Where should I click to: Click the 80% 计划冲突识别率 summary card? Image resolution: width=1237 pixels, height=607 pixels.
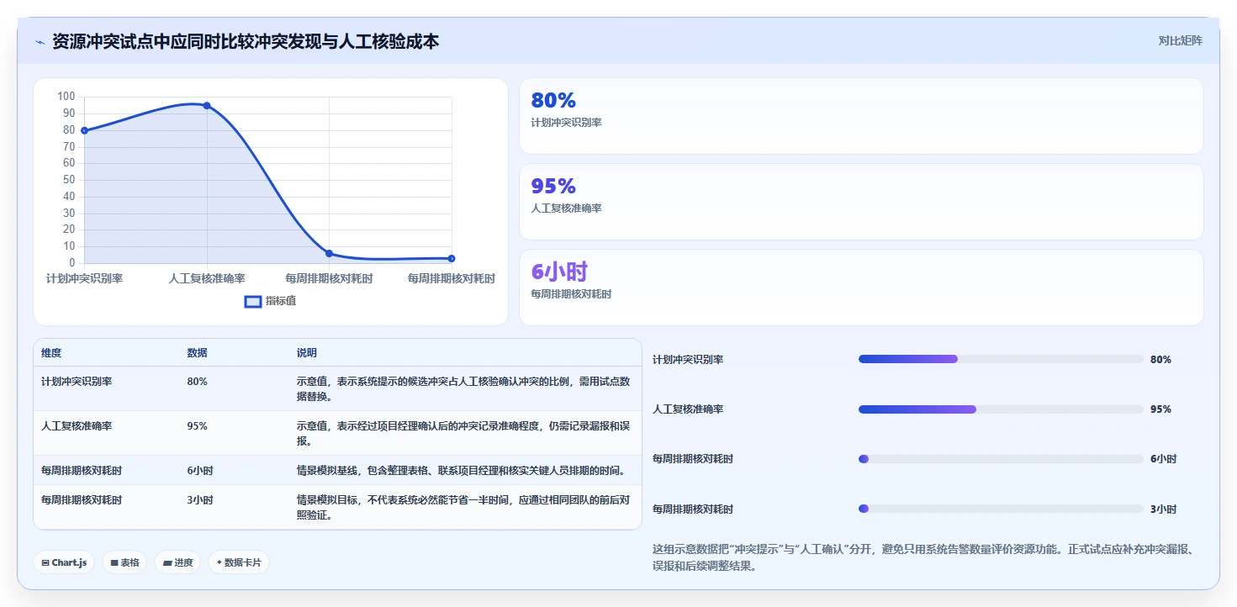[861, 116]
